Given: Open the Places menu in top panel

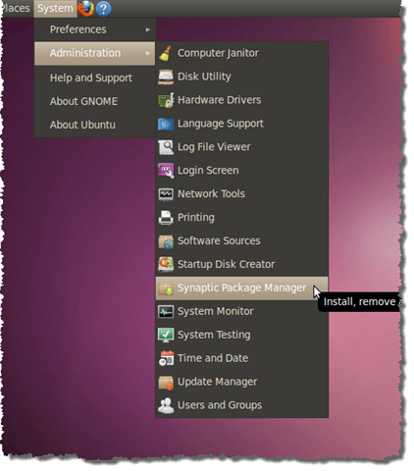Looking at the screenshot, I should tap(15, 8).
